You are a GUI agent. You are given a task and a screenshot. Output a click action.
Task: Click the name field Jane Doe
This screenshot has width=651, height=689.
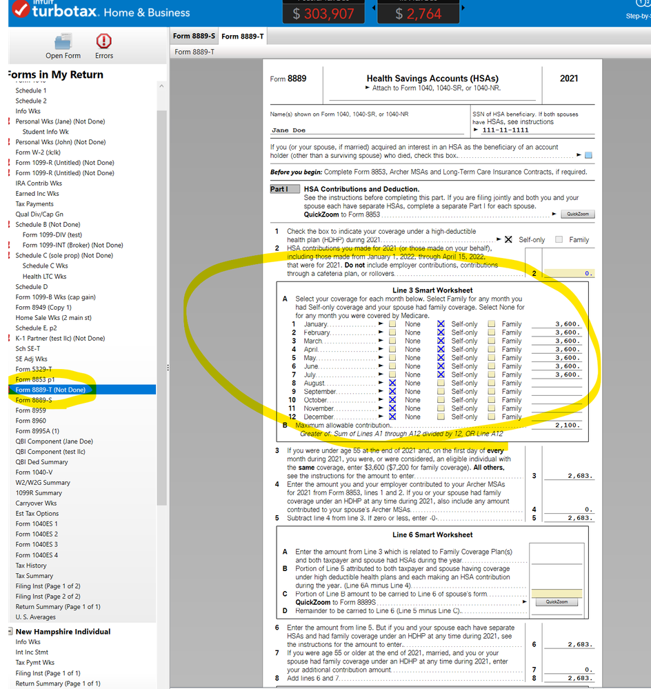[x=367, y=130]
